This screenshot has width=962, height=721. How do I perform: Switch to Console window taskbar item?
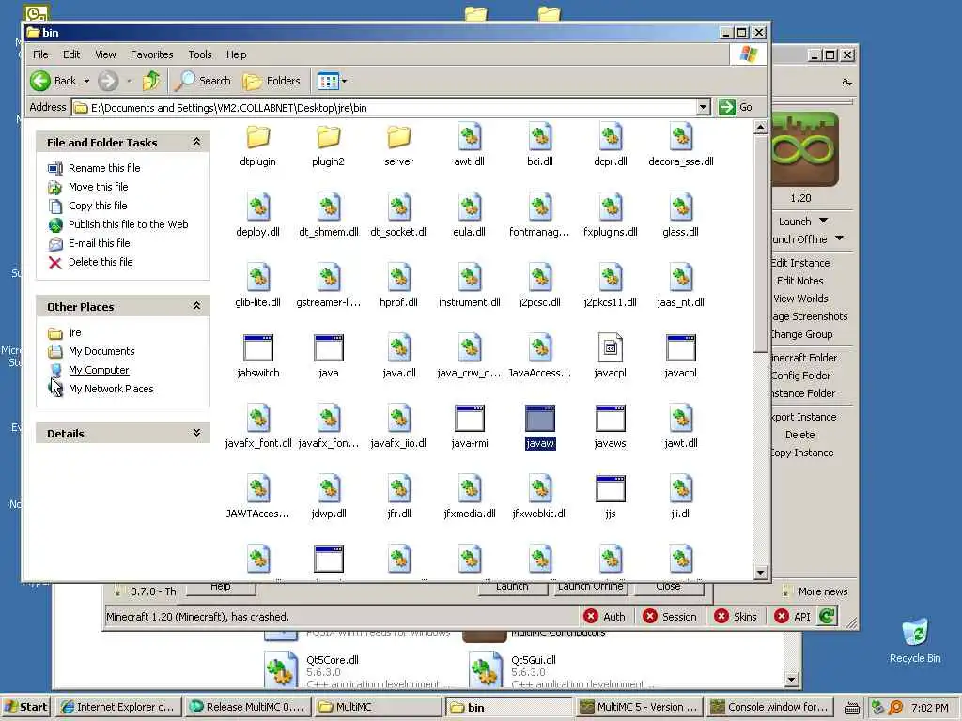770,707
